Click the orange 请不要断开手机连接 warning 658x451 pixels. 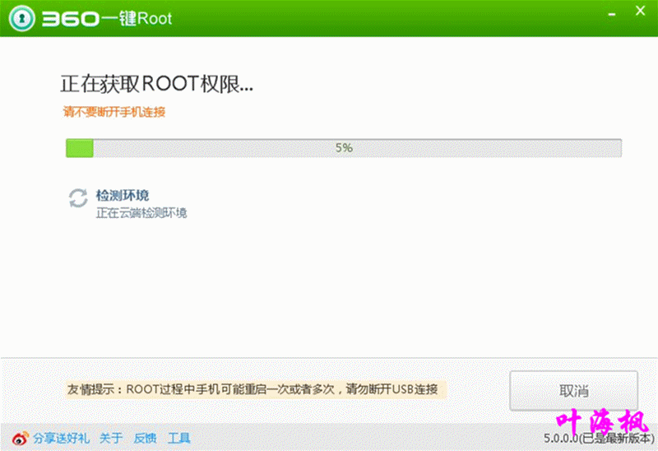(x=114, y=112)
